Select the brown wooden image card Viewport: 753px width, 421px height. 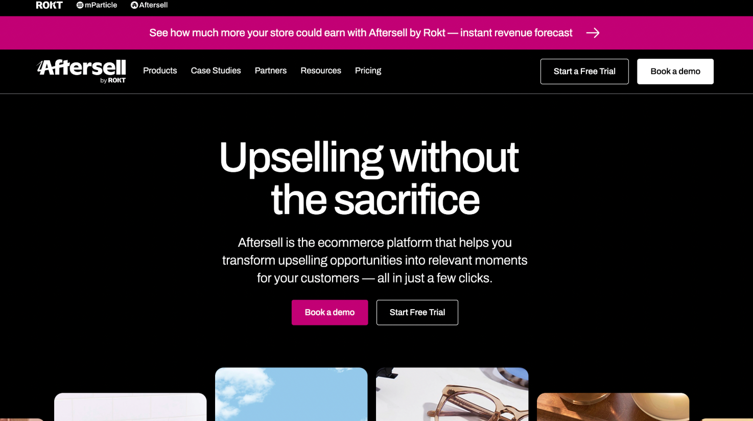click(x=613, y=407)
